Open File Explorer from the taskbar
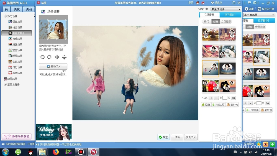This screenshot has height=156, width=277. (x=42, y=152)
